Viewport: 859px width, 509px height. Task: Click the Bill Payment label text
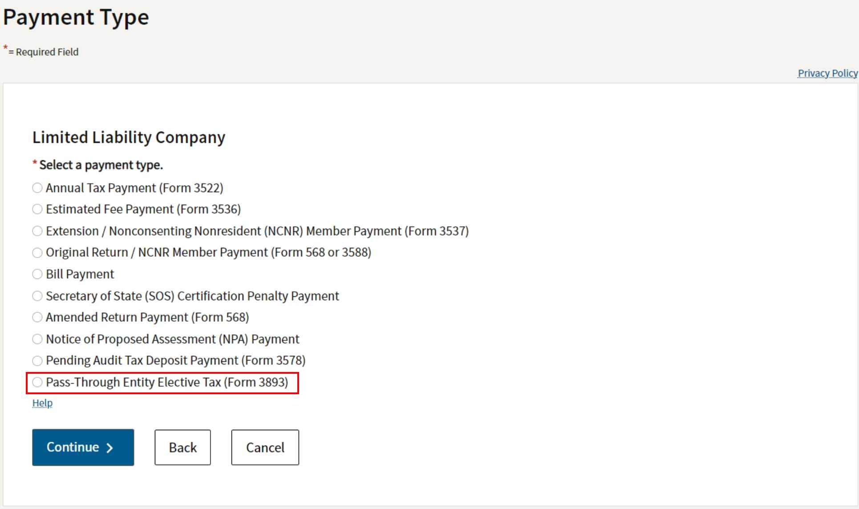point(80,274)
